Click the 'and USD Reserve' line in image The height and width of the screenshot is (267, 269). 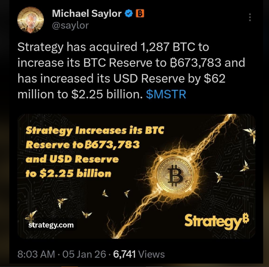pos(72,159)
